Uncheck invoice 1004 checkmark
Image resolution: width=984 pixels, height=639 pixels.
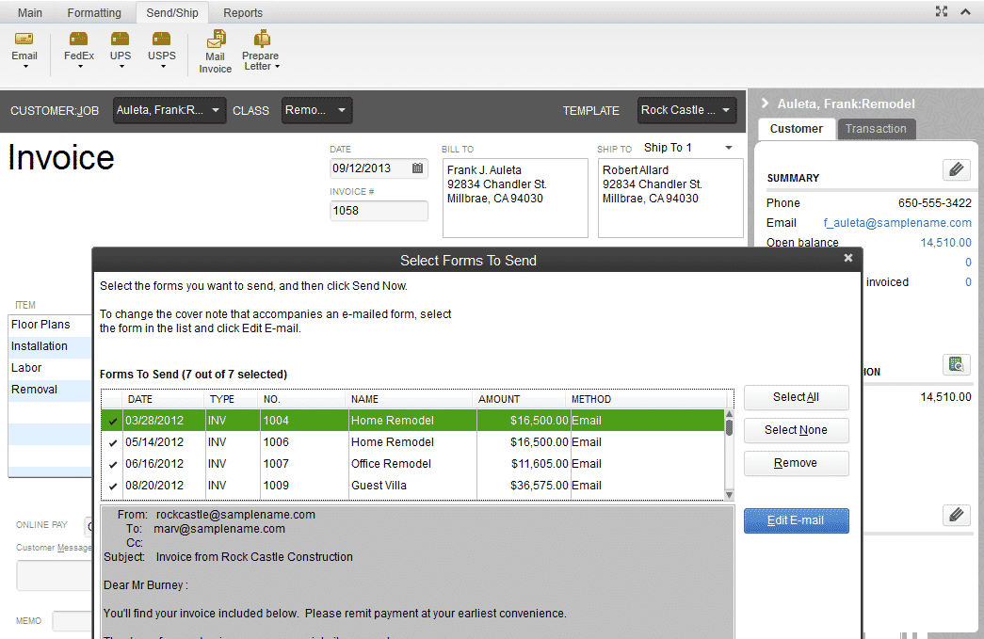[x=113, y=422]
